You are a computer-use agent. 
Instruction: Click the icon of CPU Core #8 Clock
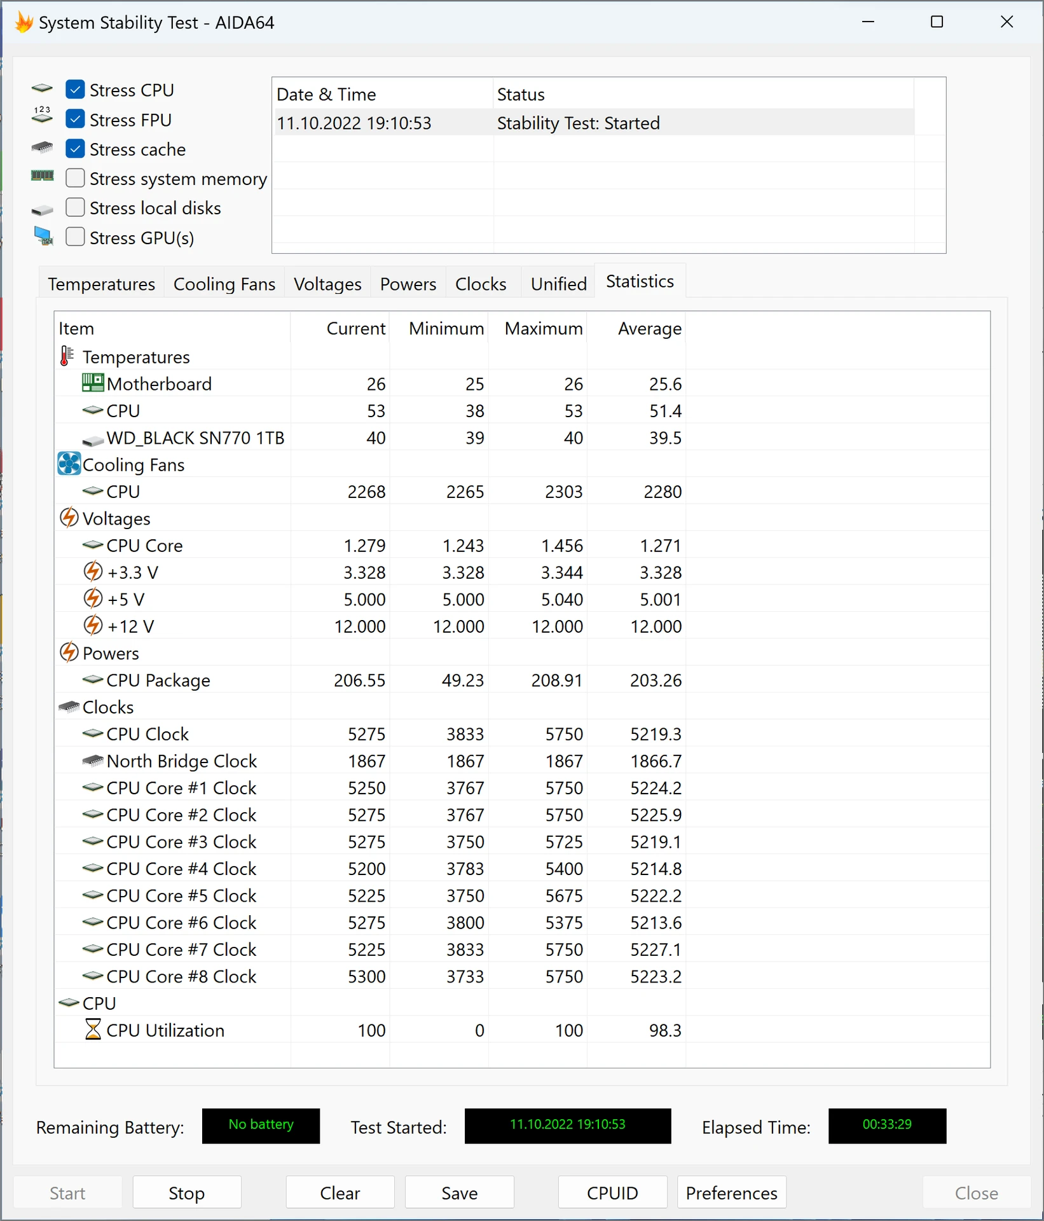pos(93,976)
